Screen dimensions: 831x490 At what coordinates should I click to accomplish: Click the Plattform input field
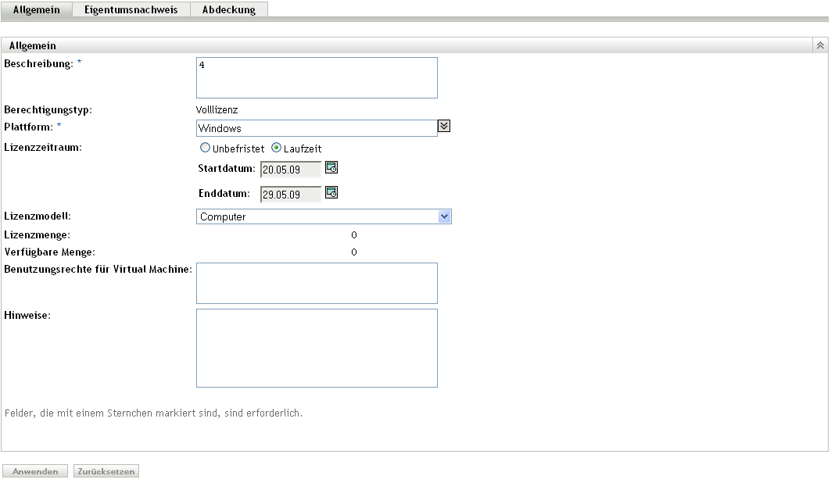(317, 128)
